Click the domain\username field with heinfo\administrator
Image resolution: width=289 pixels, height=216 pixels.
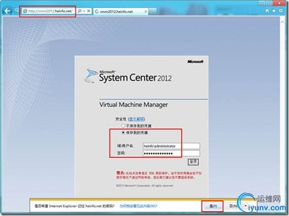pos(171,146)
